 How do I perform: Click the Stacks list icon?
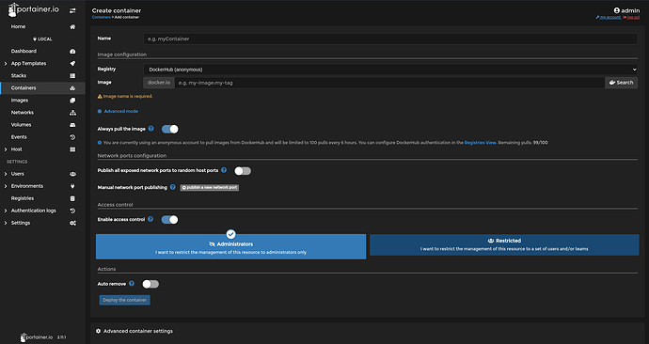point(72,76)
